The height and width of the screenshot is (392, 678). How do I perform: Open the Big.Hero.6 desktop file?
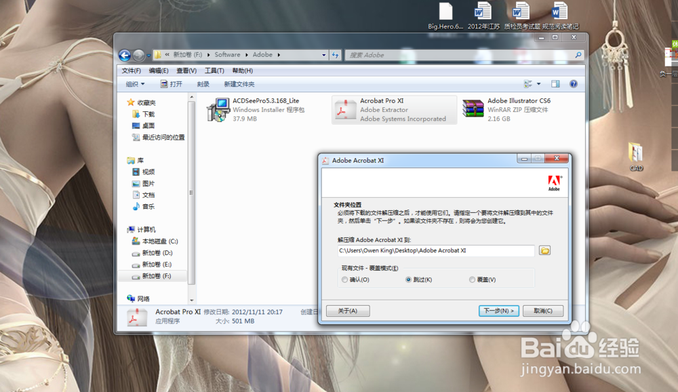coord(445,16)
